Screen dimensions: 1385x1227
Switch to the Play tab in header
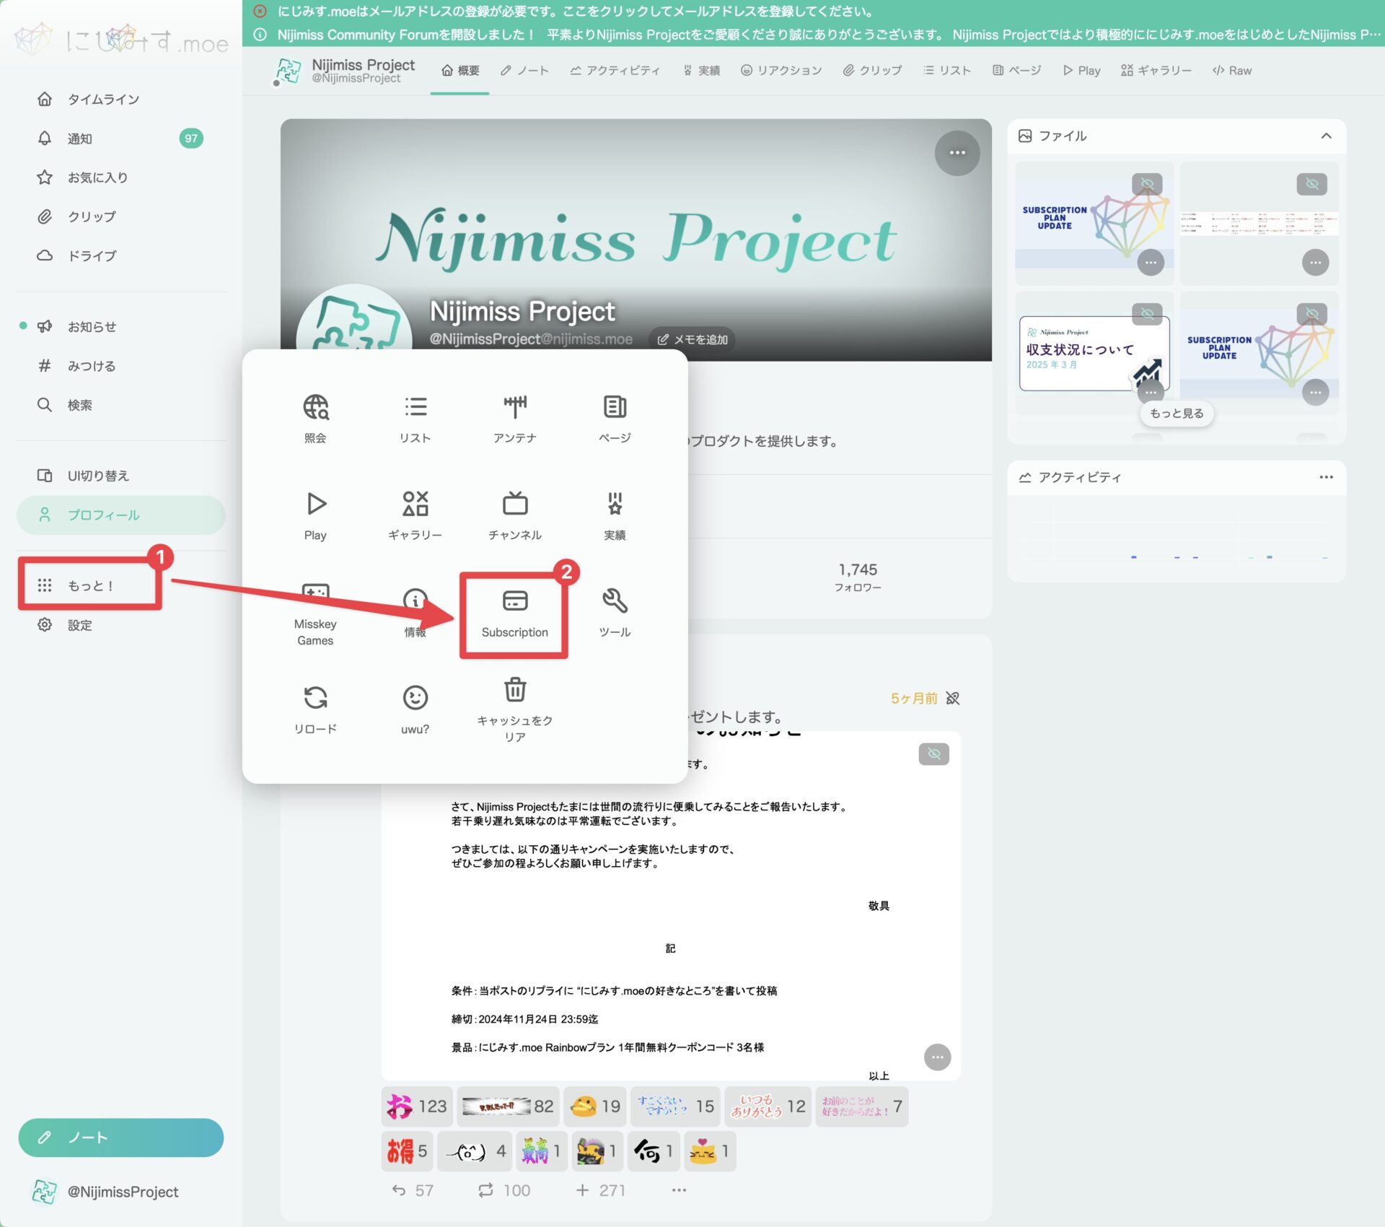(x=1081, y=70)
